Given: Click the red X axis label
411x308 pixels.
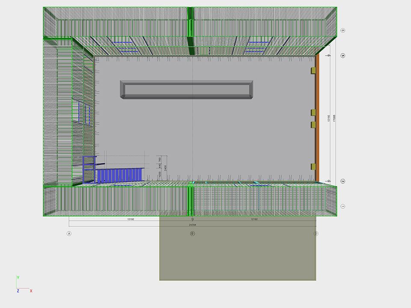Looking at the screenshot, I should (x=31, y=291).
